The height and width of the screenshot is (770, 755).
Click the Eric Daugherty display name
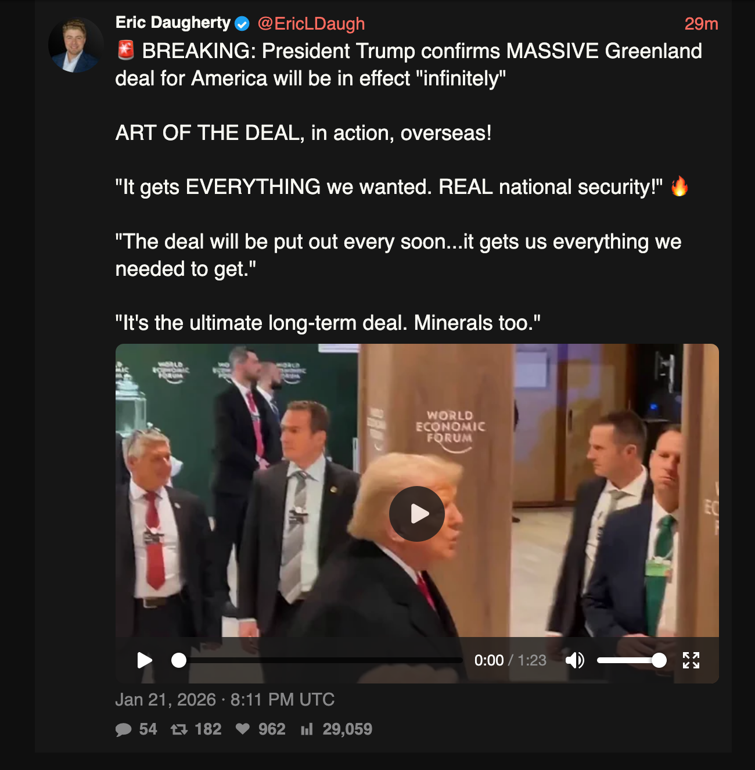coord(173,23)
